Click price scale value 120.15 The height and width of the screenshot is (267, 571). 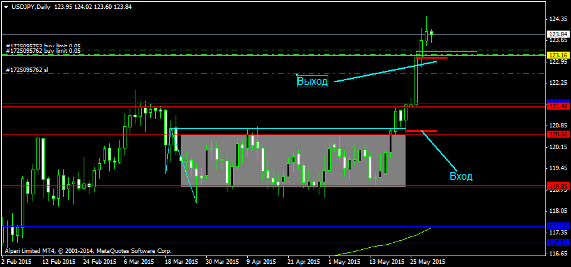[558, 147]
